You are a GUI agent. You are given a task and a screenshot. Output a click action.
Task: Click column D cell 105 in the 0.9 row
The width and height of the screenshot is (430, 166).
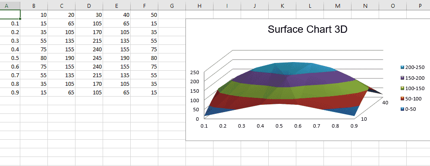click(89, 92)
